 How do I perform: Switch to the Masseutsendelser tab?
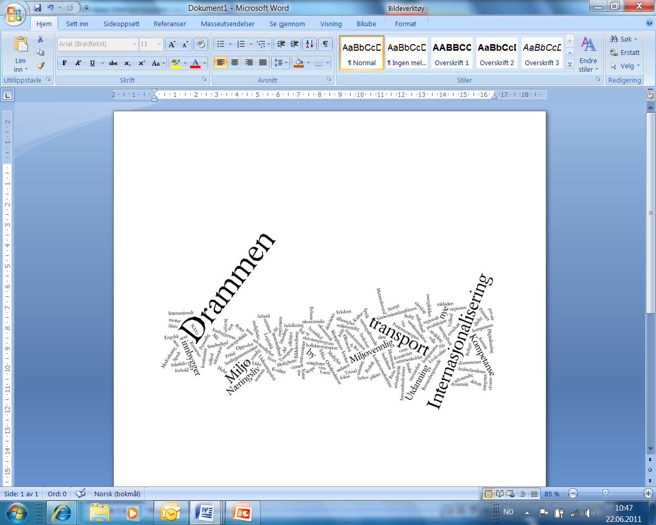coord(228,24)
